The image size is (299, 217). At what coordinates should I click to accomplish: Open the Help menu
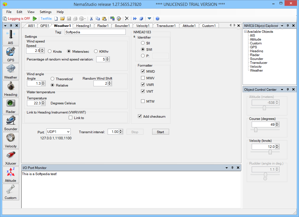[x=60, y=12]
